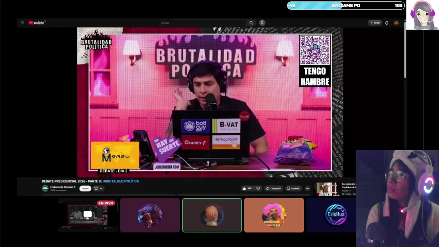The height and width of the screenshot is (247, 439).
Task: Click the anime avatar in top corner
Action: point(423,15)
